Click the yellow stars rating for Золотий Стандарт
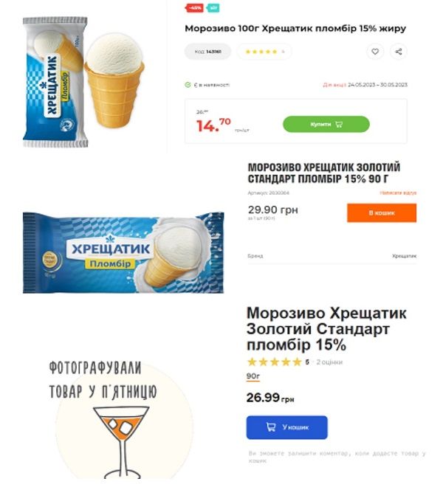 (x=275, y=362)
